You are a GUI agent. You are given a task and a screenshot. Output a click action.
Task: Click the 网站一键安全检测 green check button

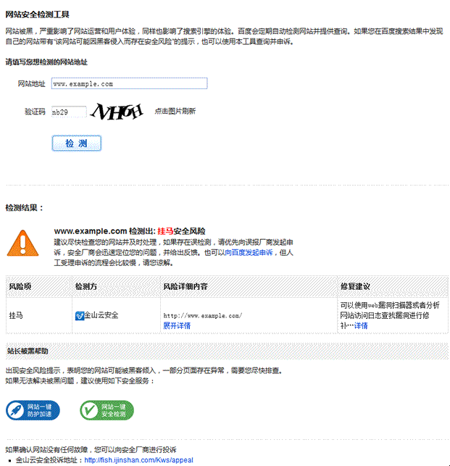(107, 410)
